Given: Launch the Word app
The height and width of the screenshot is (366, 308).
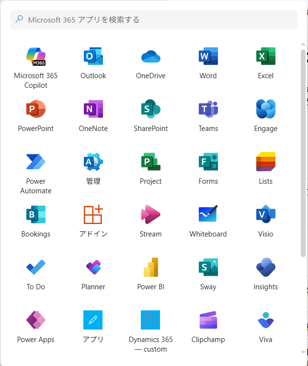Looking at the screenshot, I should [208, 56].
